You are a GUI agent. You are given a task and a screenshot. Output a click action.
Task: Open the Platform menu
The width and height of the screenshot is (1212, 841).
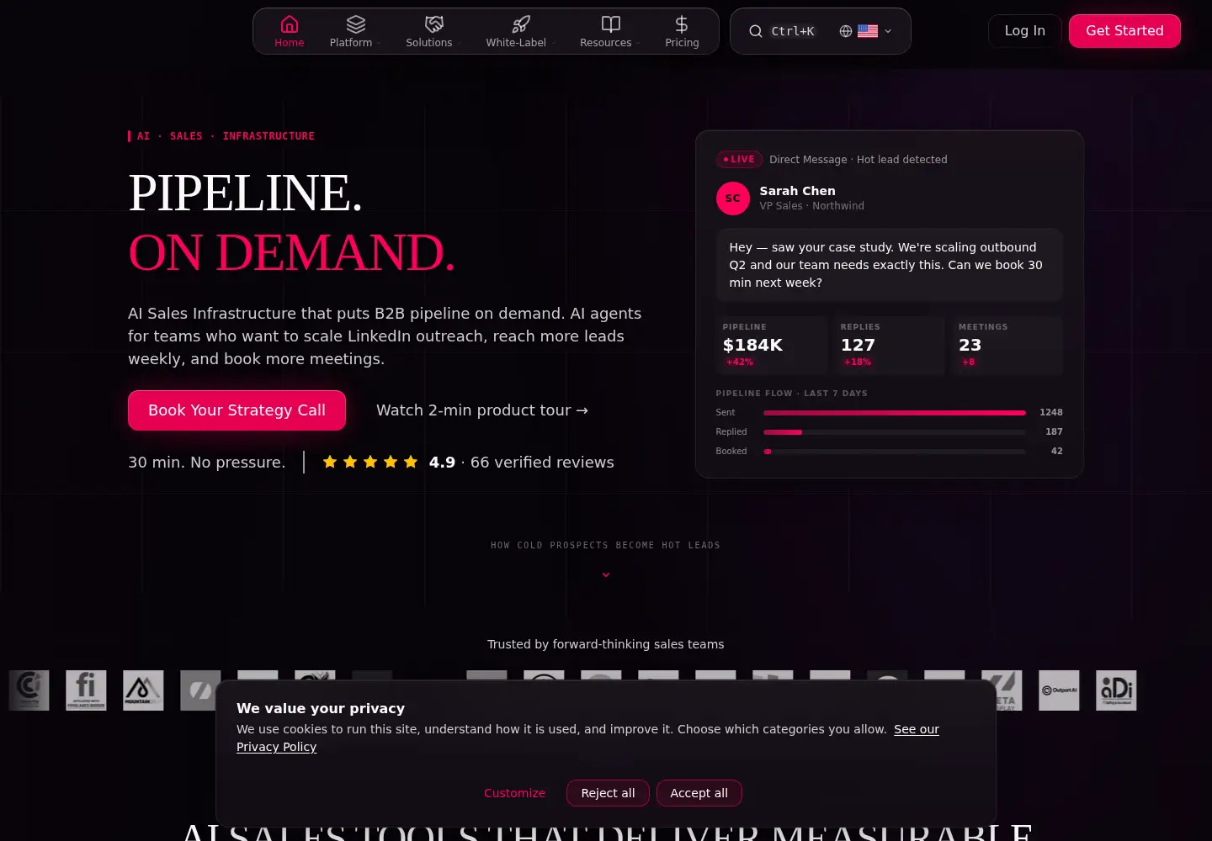(x=355, y=31)
